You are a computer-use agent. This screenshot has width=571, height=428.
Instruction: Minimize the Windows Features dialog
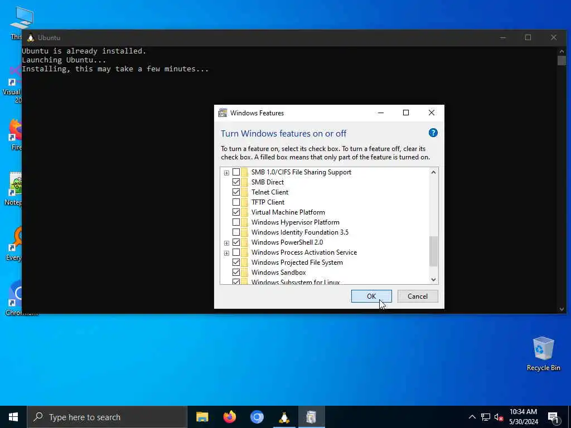pos(380,113)
